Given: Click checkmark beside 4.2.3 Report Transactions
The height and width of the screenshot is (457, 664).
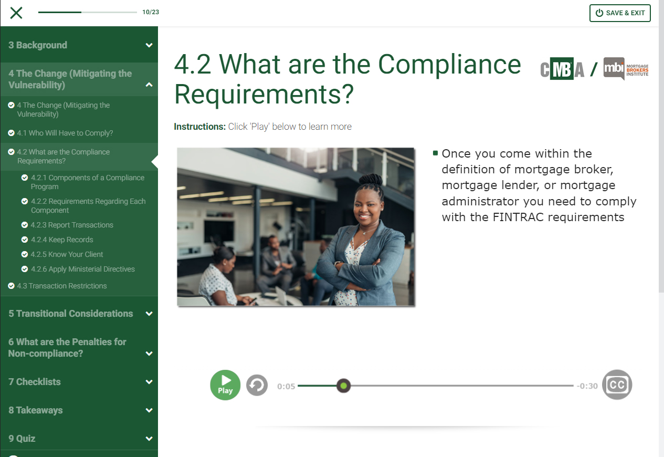Looking at the screenshot, I should coord(25,225).
